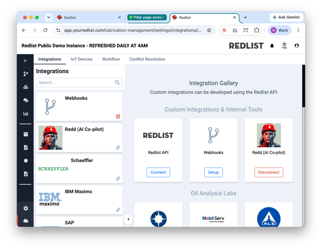Screen dimensions: 322x249
Task: Click Setup on the Webhooks card
Action: pyautogui.click(x=213, y=172)
